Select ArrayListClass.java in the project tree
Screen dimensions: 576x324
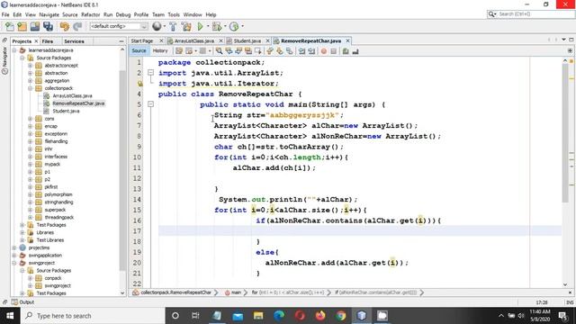click(72, 96)
